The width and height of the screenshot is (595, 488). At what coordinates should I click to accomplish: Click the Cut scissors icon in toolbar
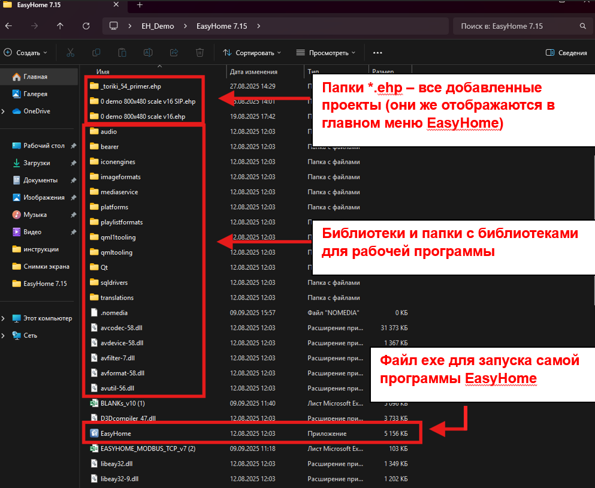pos(70,53)
